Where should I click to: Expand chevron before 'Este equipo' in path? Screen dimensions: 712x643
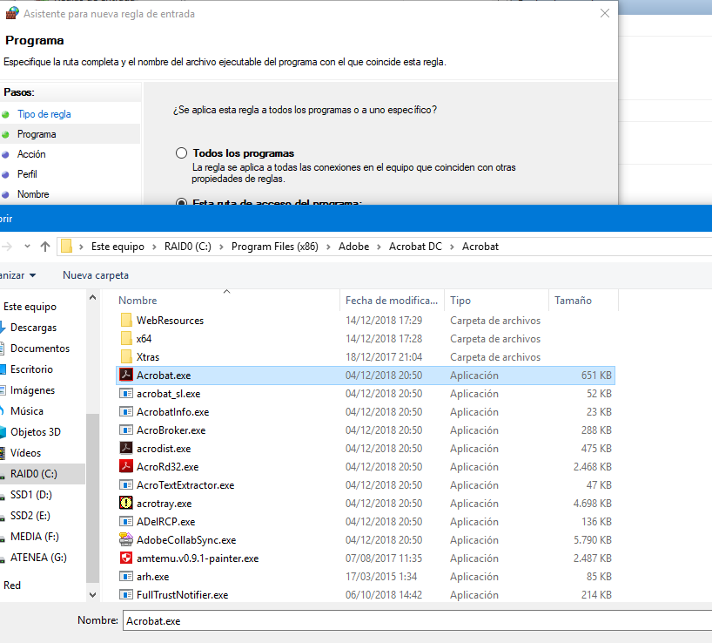coord(81,247)
